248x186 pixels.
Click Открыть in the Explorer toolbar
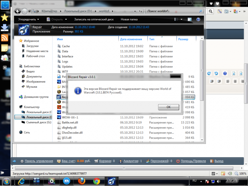click(x=55, y=20)
